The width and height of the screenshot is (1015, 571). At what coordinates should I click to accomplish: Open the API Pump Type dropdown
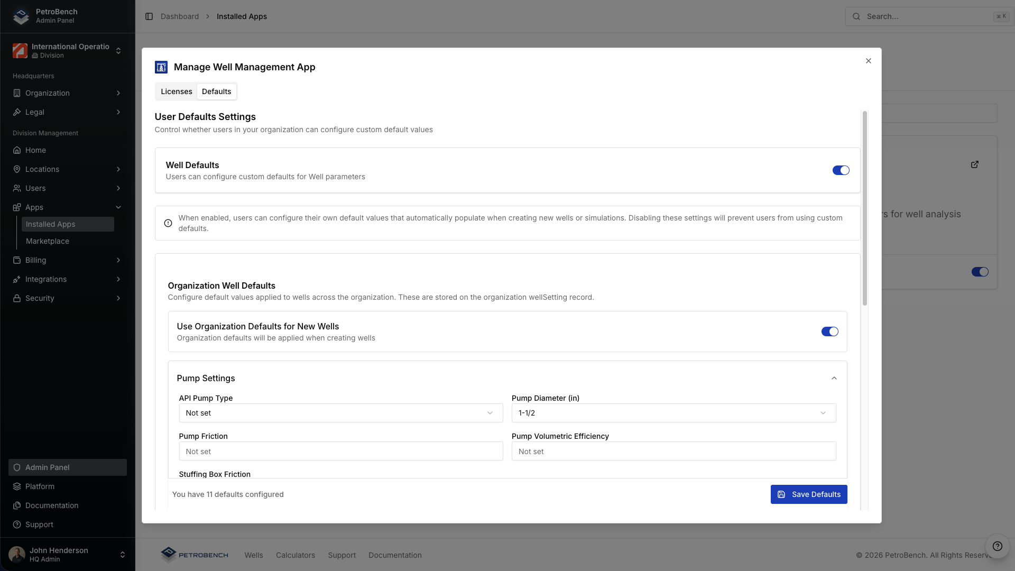(341, 413)
